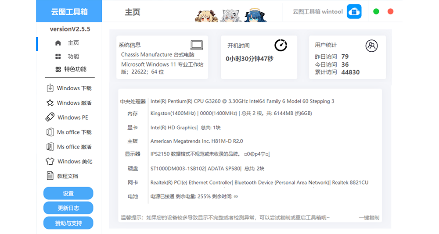Click the 显示器 row label
This screenshot has height=234, width=439.
pos(133,154)
